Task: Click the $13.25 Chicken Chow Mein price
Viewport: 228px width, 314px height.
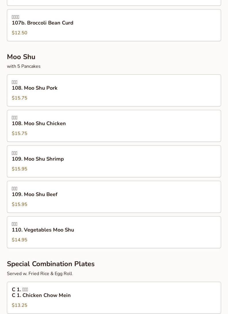Action: tap(20, 305)
